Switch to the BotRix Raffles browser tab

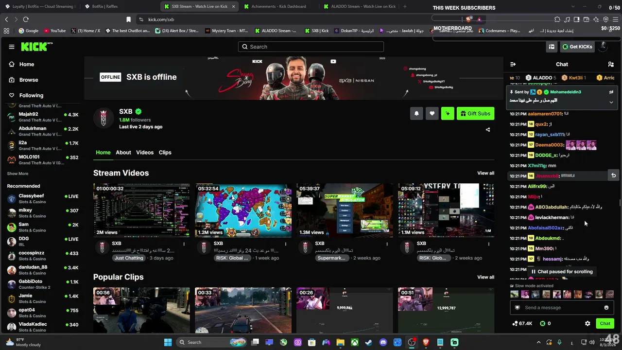(117, 6)
